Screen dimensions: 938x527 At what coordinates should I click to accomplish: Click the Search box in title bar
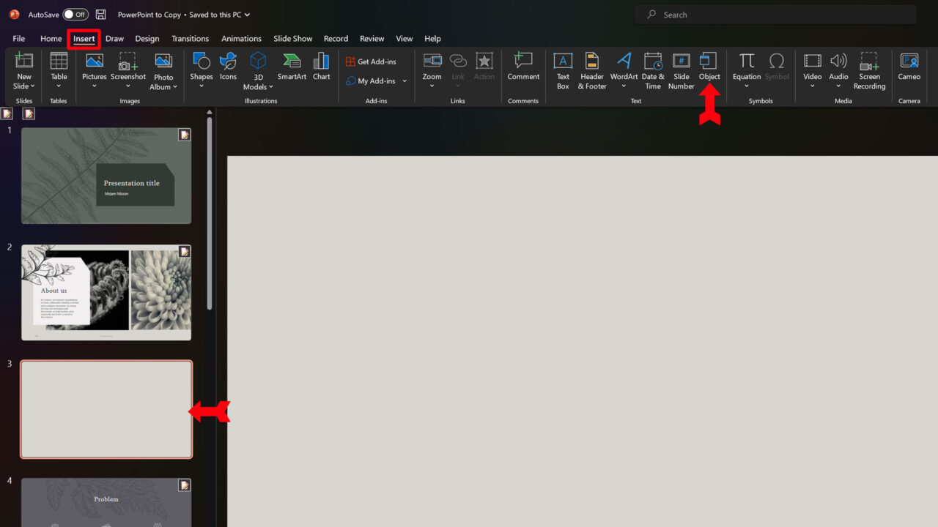click(775, 15)
